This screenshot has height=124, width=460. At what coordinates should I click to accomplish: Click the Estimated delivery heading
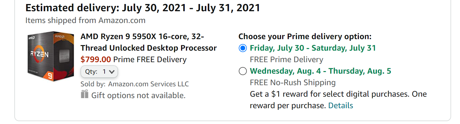143,8
